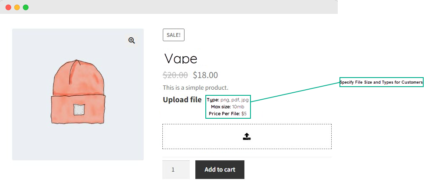The width and height of the screenshot is (425, 195).
Task: Select the Vape product title
Action: coord(181,58)
